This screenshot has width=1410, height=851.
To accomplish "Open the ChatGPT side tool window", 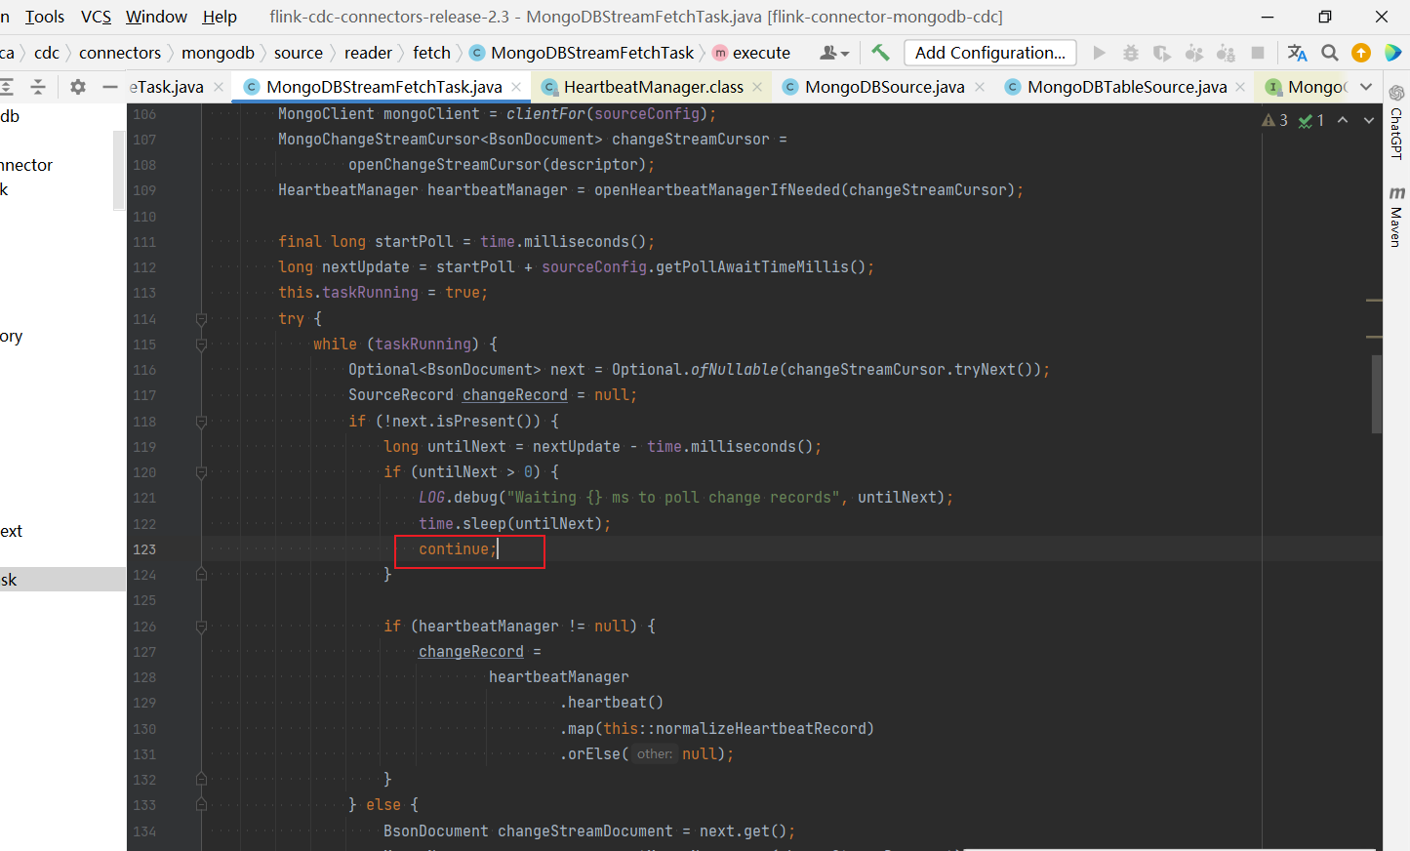I will tap(1396, 121).
